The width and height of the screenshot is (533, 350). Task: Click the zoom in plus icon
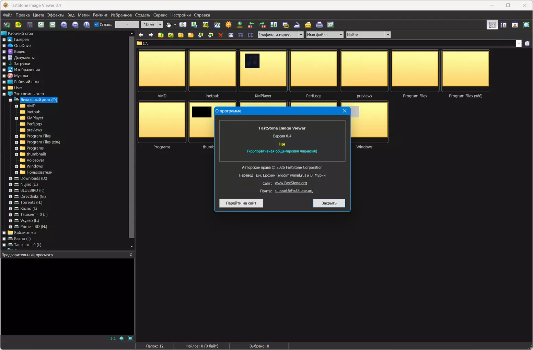[x=64, y=25]
